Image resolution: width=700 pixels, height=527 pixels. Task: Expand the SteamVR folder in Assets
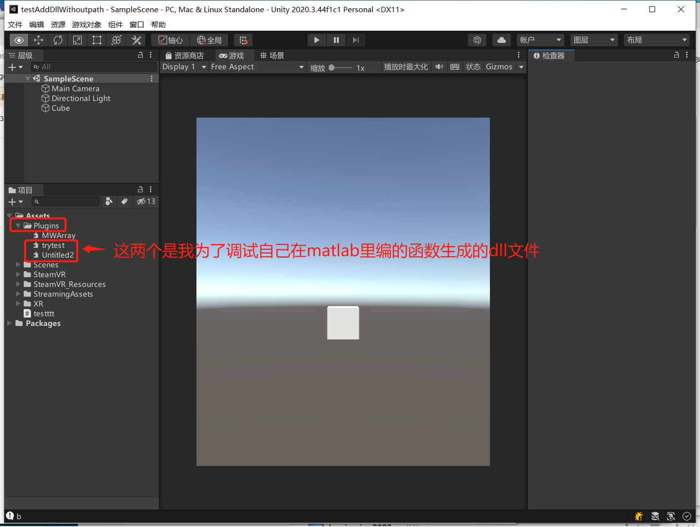click(x=19, y=274)
